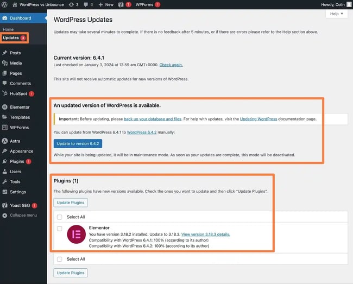Click the Settings icon in sidebar

coord(5,192)
